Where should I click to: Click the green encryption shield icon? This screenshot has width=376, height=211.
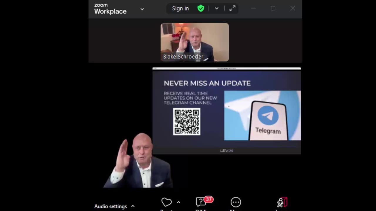[201, 8]
